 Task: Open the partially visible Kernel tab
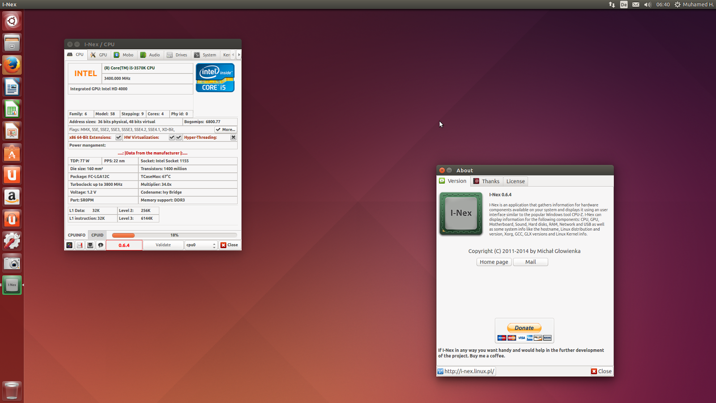click(x=226, y=55)
